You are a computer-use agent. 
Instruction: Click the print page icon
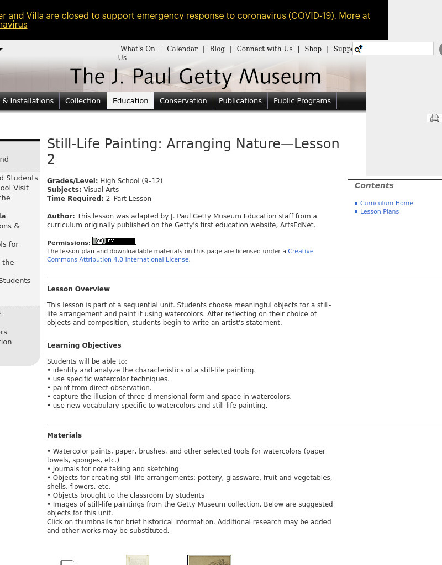tap(434, 118)
